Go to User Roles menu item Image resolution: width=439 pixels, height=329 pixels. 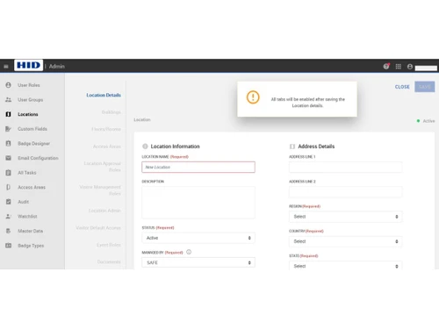tap(29, 85)
